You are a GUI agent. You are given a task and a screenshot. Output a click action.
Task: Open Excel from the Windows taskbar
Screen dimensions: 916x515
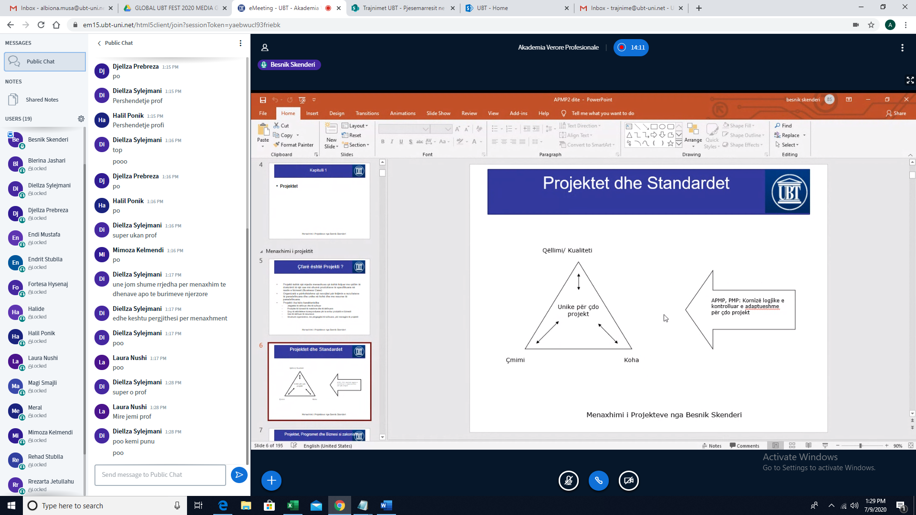point(292,505)
